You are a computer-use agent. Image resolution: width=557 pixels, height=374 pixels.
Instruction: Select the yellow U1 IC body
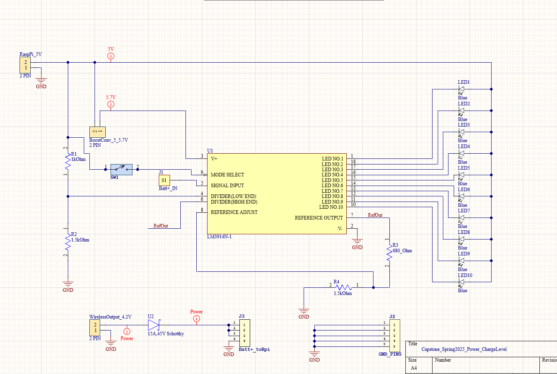pyautogui.click(x=277, y=194)
